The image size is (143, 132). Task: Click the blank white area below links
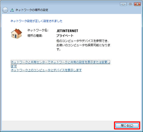click(x=71, y=96)
